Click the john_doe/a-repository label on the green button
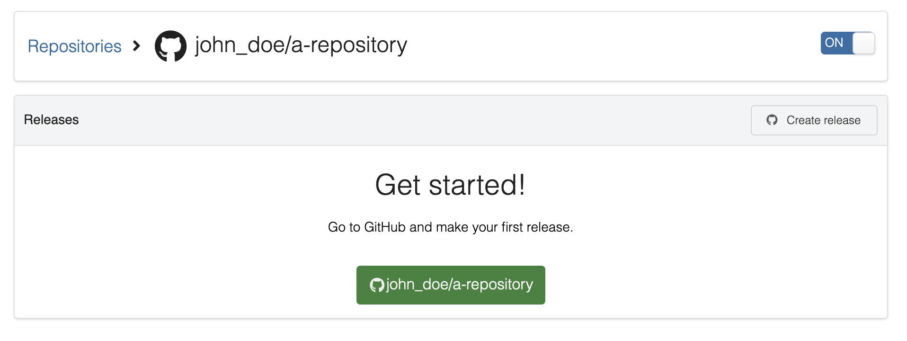Screen dimensions: 907x341 click(x=460, y=285)
